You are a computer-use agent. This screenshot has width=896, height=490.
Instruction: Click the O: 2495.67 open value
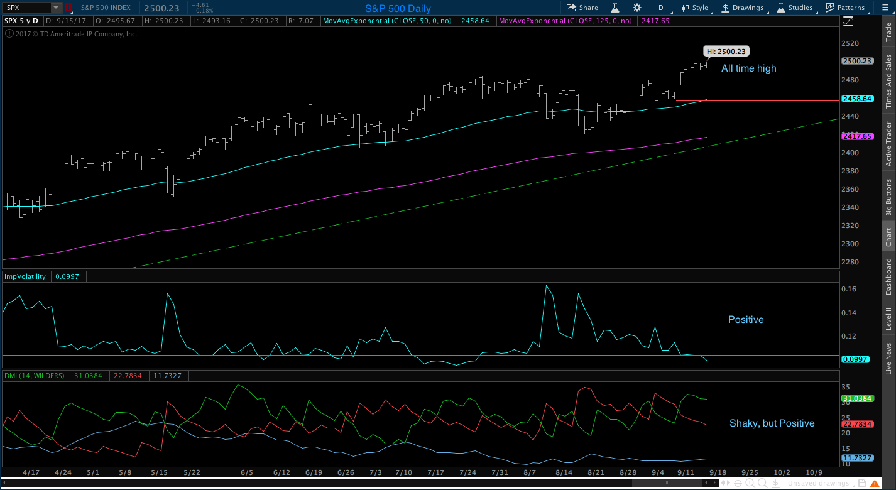[x=116, y=21]
